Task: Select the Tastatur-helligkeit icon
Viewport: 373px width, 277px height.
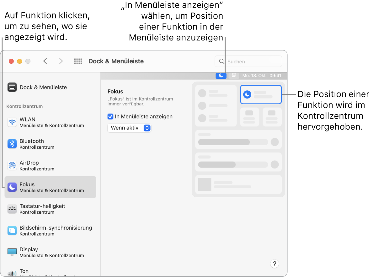Action: coord(12,209)
